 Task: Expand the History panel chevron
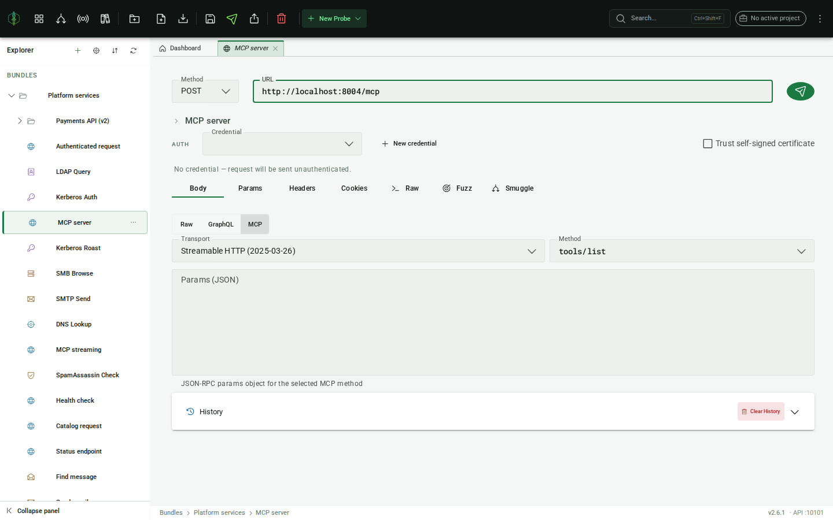point(795,412)
